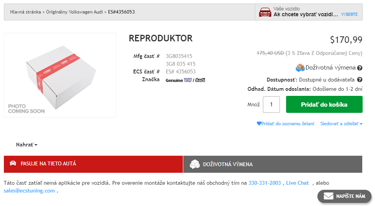Click VYBERTE to choose your vehicle
This screenshot has width=375, height=206.
point(349,15)
